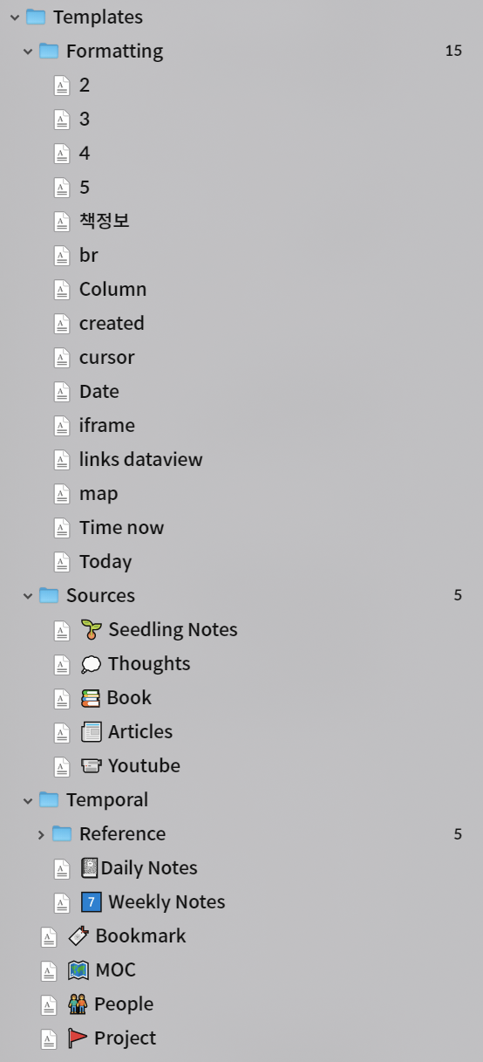
Task: Click the document icon beside Today
Action: [x=62, y=562]
